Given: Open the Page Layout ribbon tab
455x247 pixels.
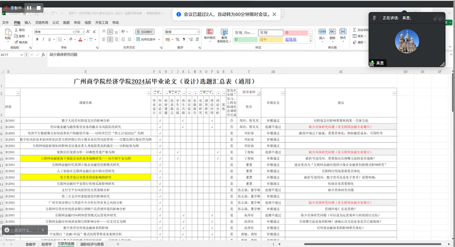Looking at the screenshot, I should point(41,23).
